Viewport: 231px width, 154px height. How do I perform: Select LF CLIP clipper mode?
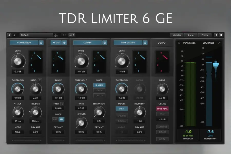point(99,95)
